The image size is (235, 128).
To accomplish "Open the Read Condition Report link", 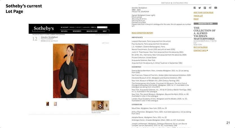I will (x=142, y=33).
